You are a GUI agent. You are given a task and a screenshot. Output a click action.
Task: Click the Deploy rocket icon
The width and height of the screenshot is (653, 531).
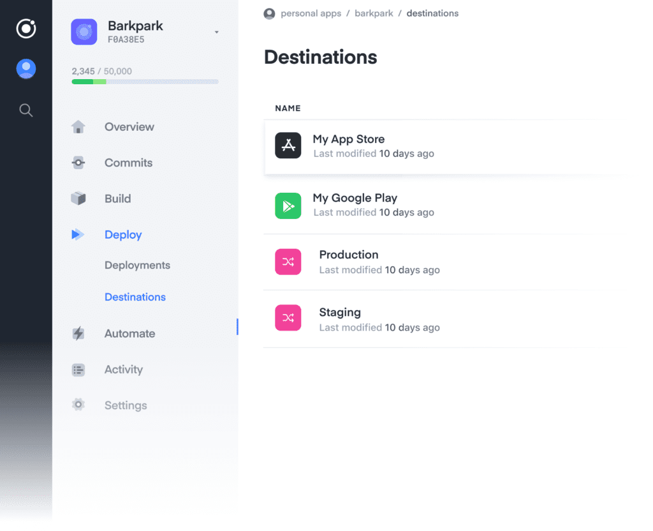[78, 234]
